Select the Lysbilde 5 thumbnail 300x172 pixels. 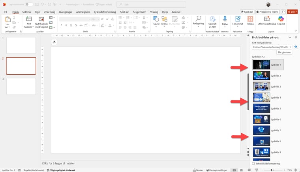(x=262, y=108)
